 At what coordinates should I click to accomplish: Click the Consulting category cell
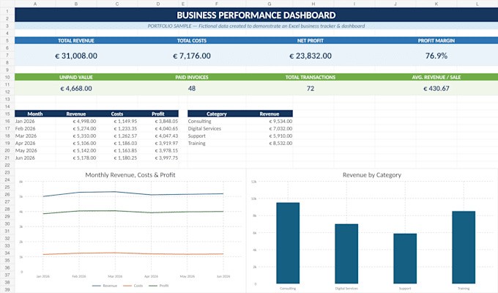click(217, 122)
